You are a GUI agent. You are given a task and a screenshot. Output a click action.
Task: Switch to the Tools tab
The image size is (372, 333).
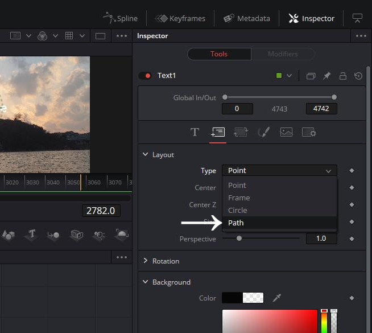pyautogui.click(x=219, y=54)
